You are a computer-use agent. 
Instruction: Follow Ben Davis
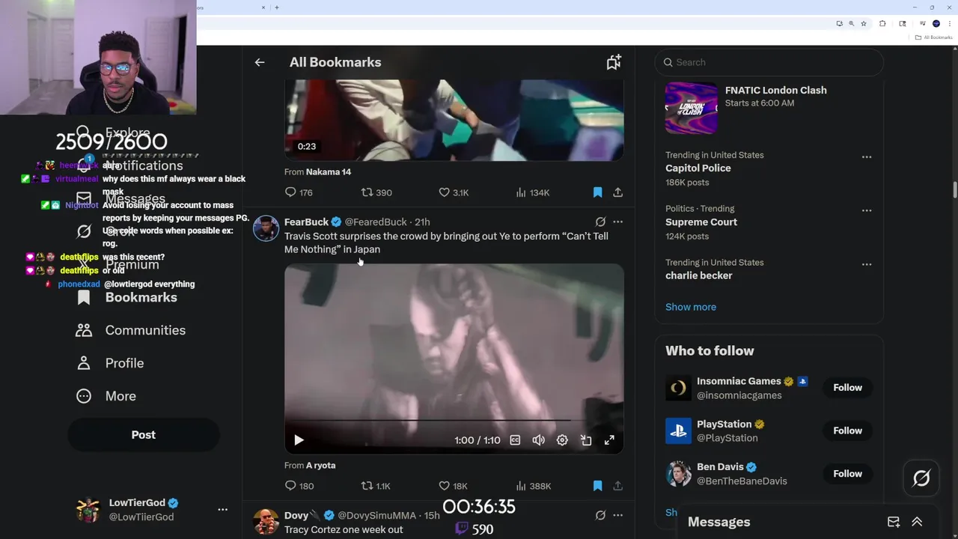[x=847, y=474]
